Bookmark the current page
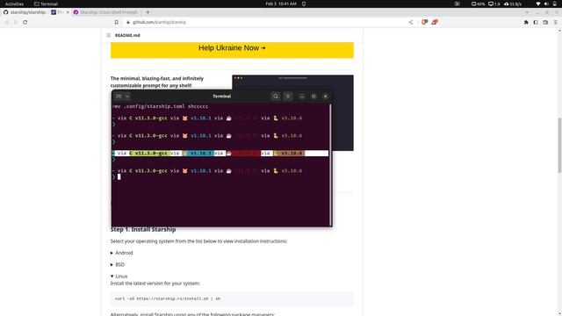This screenshot has width=562, height=316. point(117,22)
